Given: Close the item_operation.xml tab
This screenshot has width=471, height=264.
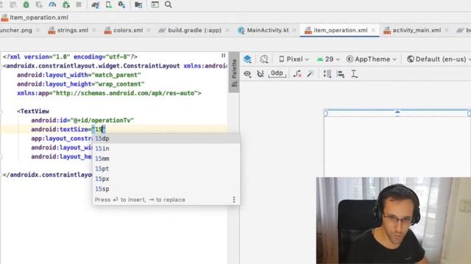Looking at the screenshot, I should (x=373, y=30).
